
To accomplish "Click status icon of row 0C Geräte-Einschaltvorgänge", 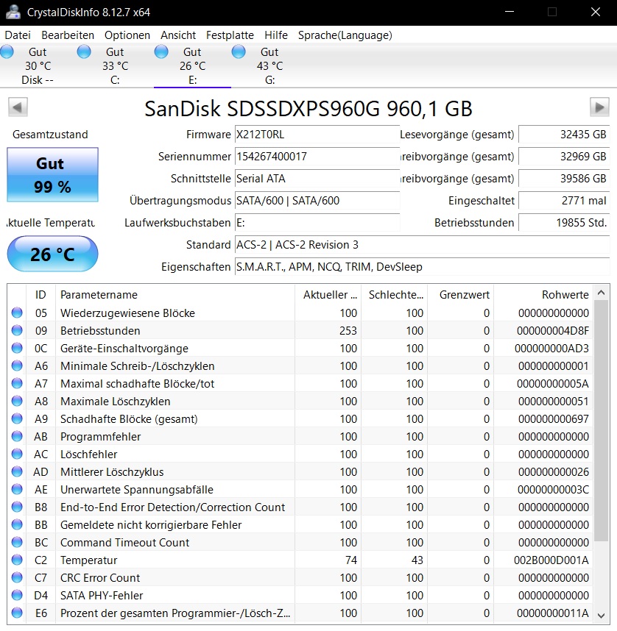I will 17,348.
